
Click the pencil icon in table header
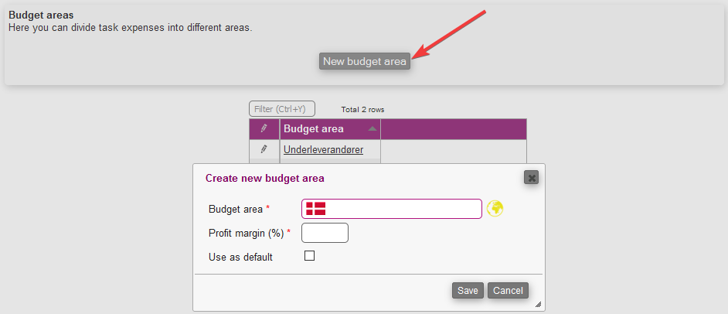click(x=264, y=128)
